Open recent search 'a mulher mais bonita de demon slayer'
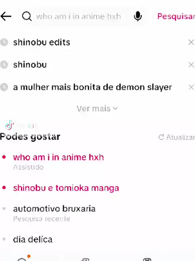The height and width of the screenshot is (261, 195). pyautogui.click(x=93, y=87)
